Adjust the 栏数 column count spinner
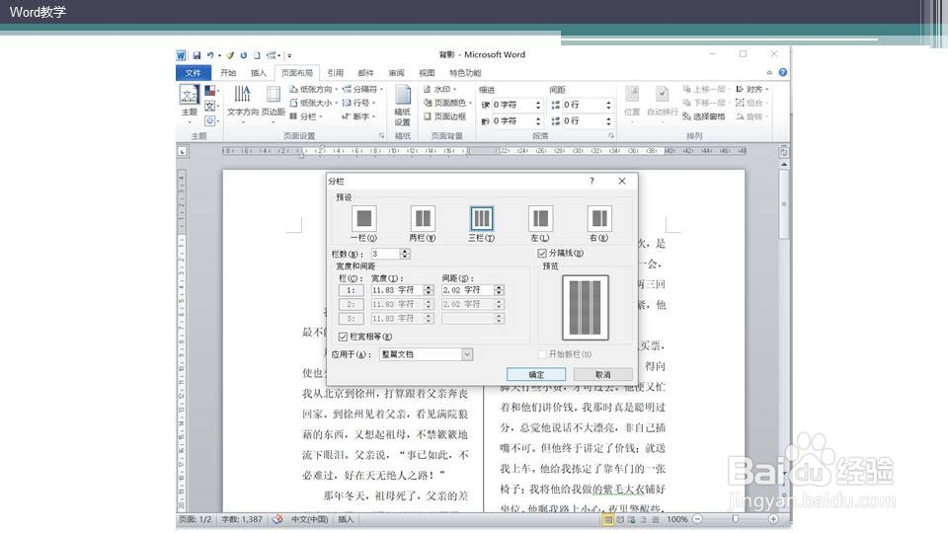Viewport: 948px width, 533px height. (x=406, y=254)
